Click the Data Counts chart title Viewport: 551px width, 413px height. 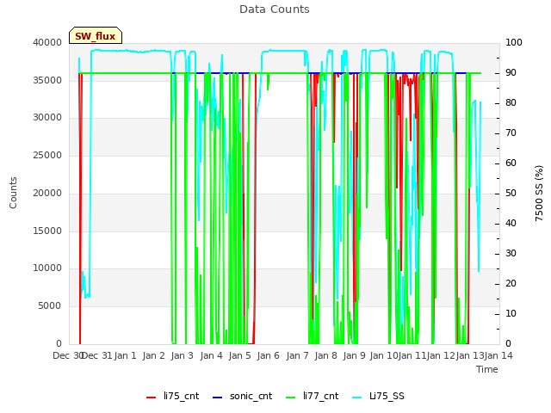click(x=275, y=9)
